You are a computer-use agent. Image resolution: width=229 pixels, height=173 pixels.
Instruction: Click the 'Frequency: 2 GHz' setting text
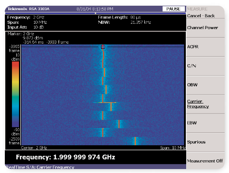pos(26,17)
